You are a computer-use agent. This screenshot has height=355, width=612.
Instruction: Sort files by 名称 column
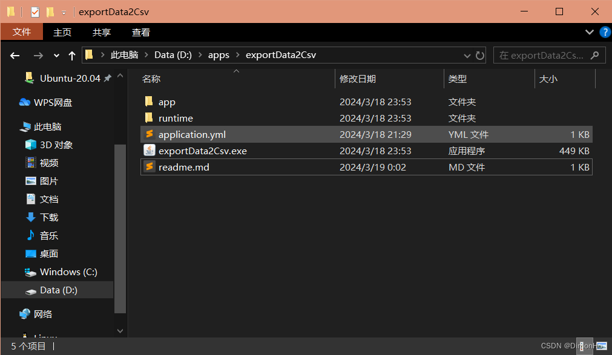click(151, 79)
